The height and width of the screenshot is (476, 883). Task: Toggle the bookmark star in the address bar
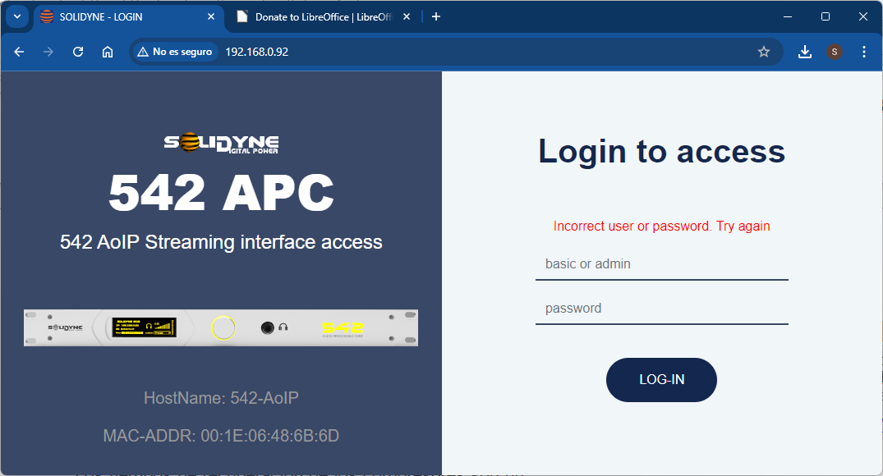pyautogui.click(x=764, y=51)
